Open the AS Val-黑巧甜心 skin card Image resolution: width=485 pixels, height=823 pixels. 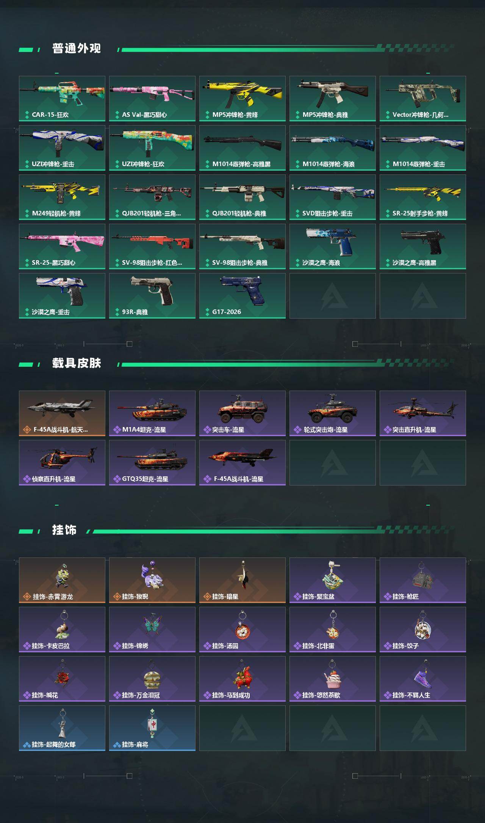[x=152, y=99]
